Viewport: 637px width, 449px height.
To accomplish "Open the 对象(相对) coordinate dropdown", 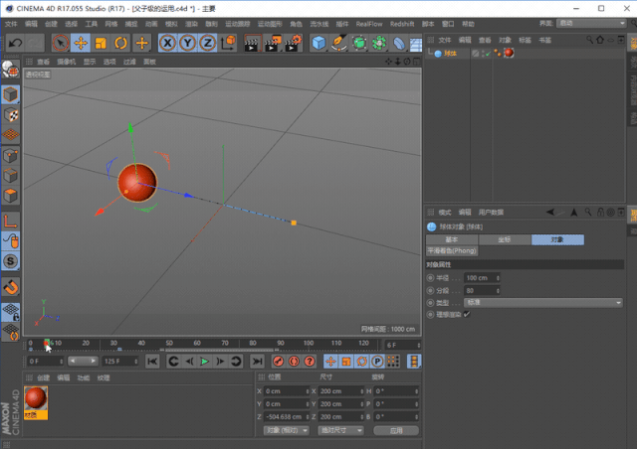I will 287,430.
